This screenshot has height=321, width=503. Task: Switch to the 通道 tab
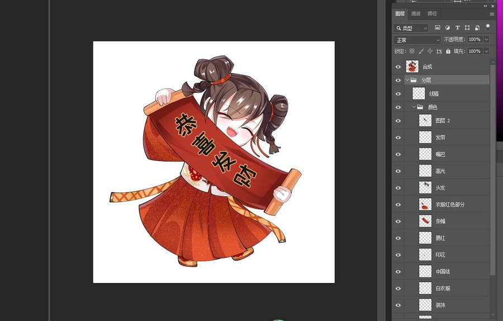click(x=416, y=13)
